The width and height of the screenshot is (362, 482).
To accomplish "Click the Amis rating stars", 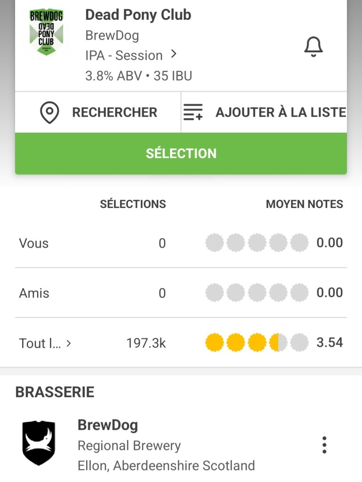I will click(257, 293).
